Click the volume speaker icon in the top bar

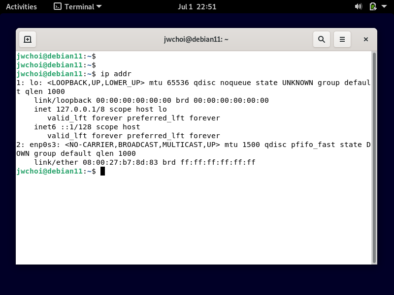pyautogui.click(x=359, y=6)
